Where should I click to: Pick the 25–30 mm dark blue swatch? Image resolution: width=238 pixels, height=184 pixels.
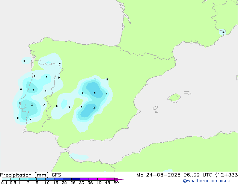tap(75, 179)
